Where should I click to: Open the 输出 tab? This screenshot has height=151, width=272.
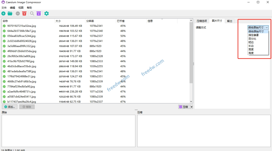230,21
